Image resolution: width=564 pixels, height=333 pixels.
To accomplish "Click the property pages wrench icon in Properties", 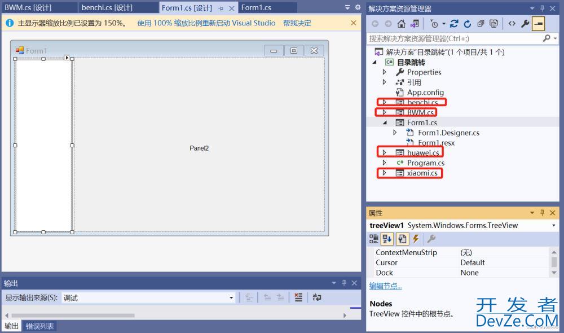I will click(x=431, y=239).
